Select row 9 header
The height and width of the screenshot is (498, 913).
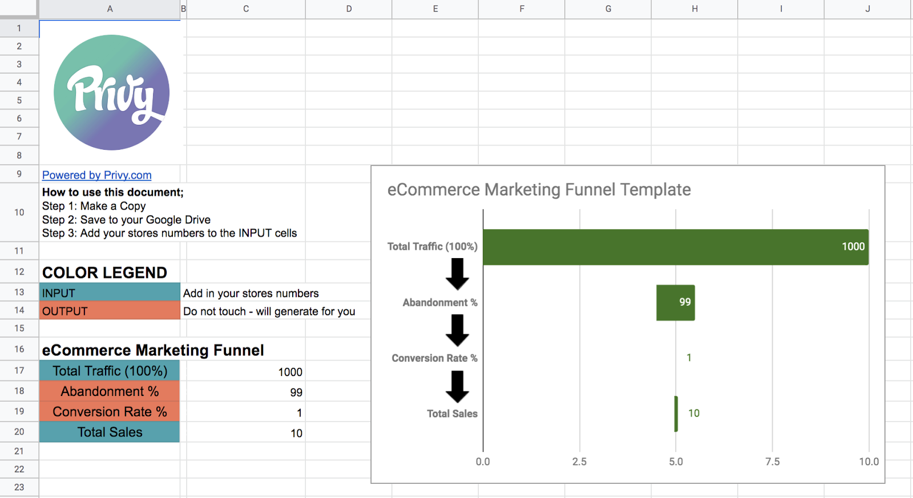tap(19, 174)
